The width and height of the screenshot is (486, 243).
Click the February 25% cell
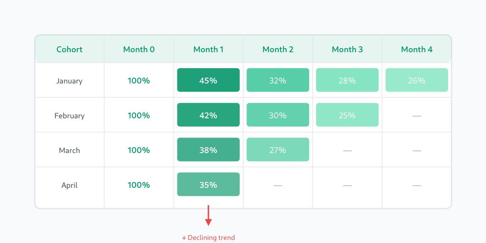pos(347,115)
